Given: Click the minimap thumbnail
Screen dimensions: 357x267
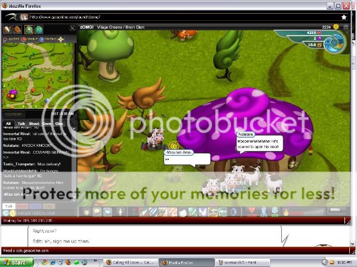Looking at the screenshot, I should 38,76.
